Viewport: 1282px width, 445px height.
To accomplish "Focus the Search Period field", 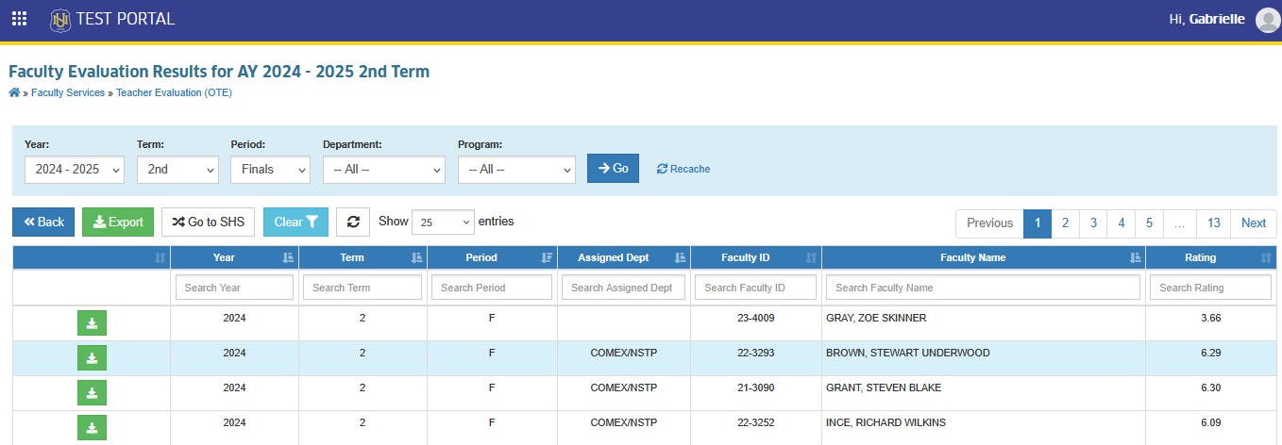I will point(492,288).
